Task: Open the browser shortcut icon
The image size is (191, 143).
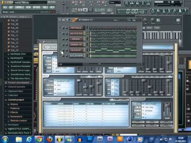Action: click(143, 3)
